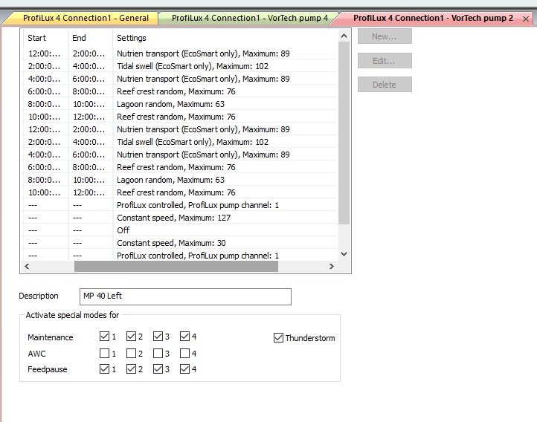Select second Lagoon random, Maximum: 63 row

click(180, 180)
